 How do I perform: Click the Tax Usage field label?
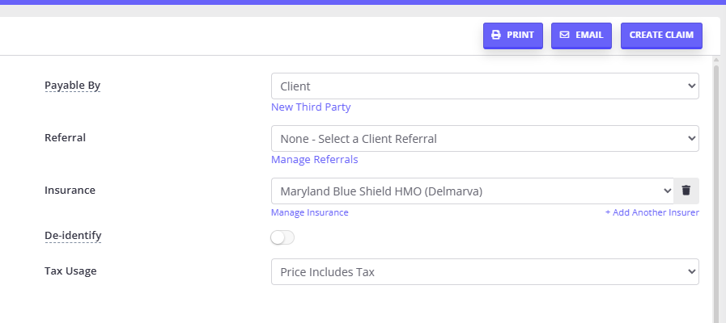tap(70, 271)
